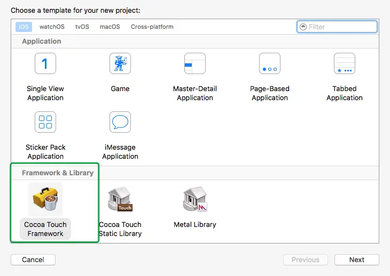390x276 pixels.
Task: Click the 'Metal Library' label
Action: tap(195, 225)
